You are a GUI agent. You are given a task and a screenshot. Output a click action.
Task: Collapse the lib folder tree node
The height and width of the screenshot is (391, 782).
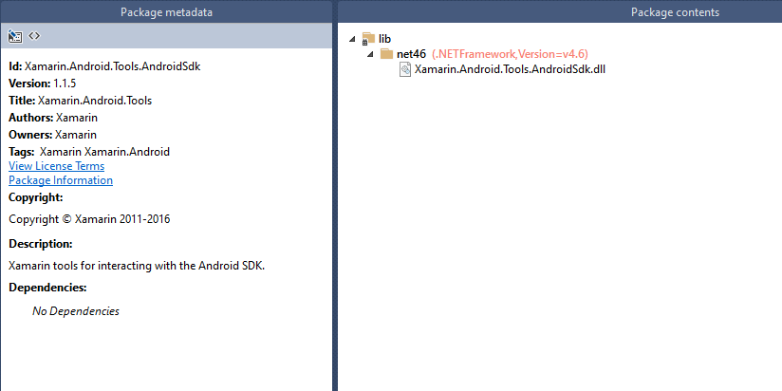[353, 38]
